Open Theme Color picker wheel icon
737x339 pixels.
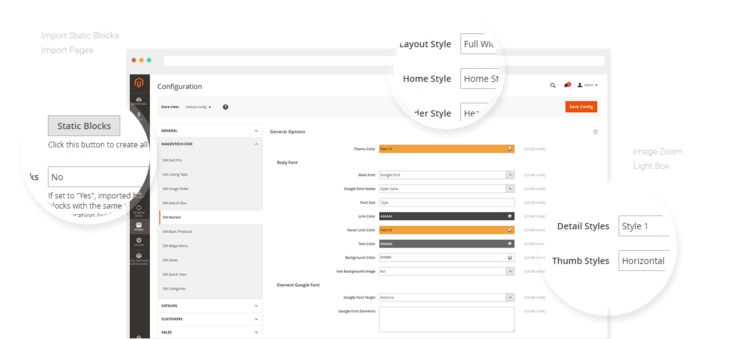(510, 149)
